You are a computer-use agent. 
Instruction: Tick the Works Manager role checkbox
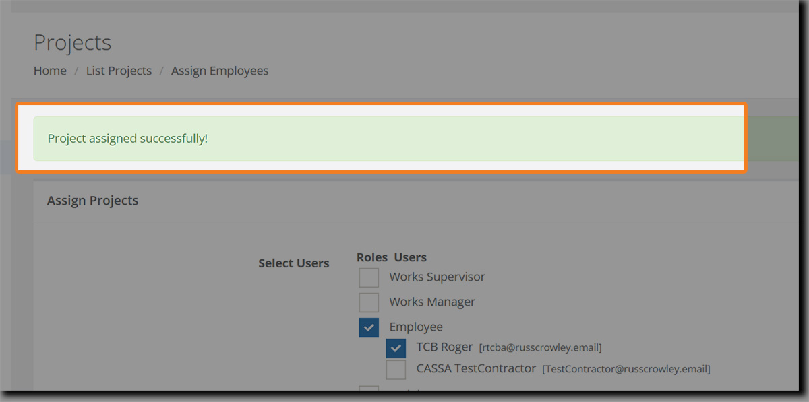click(x=369, y=302)
